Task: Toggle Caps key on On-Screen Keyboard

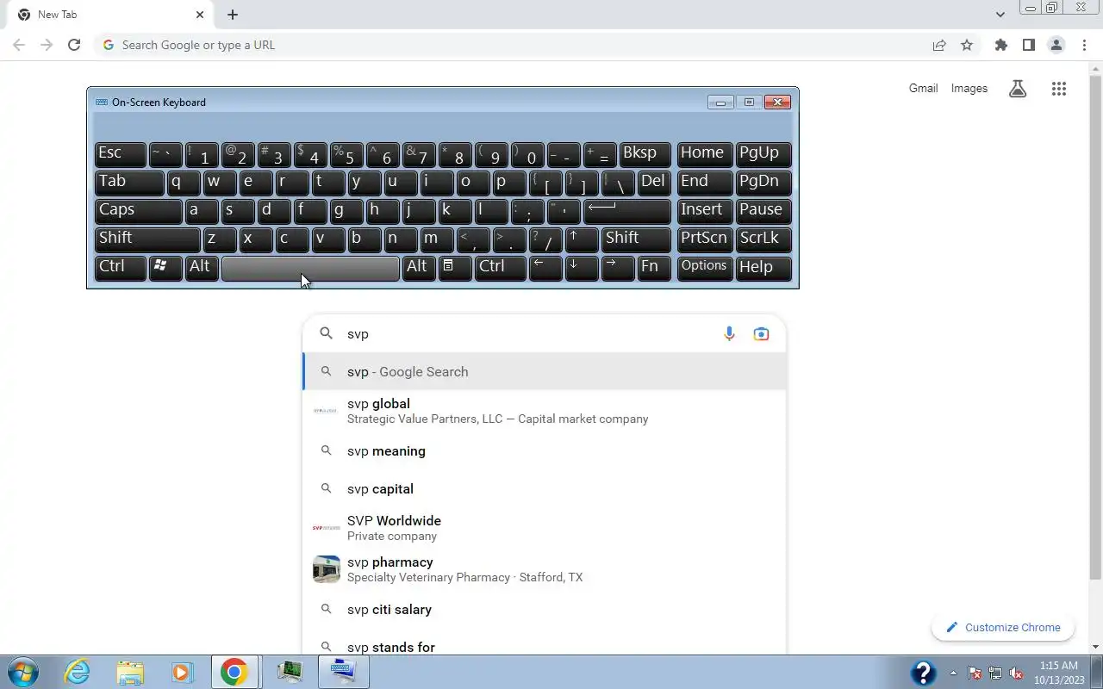Action: tap(138, 210)
